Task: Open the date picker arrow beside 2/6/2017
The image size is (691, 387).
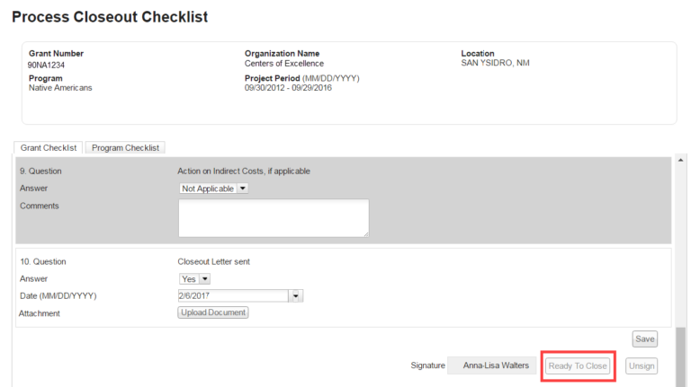Action: click(x=296, y=295)
